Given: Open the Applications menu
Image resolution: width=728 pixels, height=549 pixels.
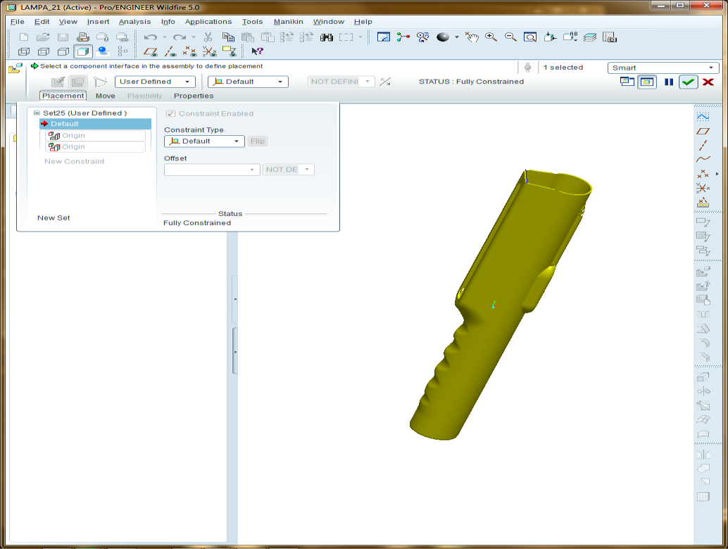Looking at the screenshot, I should (208, 22).
